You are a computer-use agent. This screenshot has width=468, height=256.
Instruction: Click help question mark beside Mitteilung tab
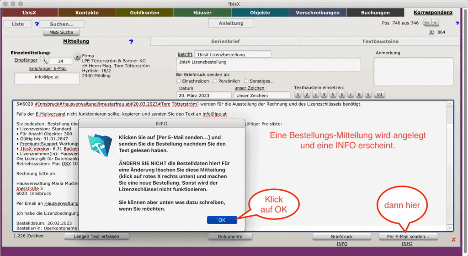click(131, 42)
